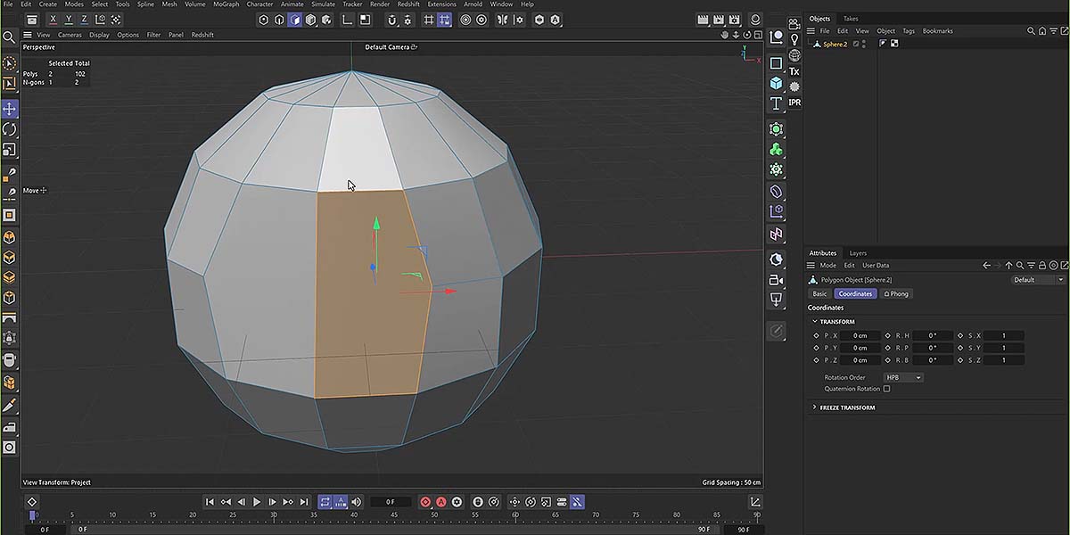Click timeline play forward button
Screen dimensions: 1070x535
click(257, 502)
